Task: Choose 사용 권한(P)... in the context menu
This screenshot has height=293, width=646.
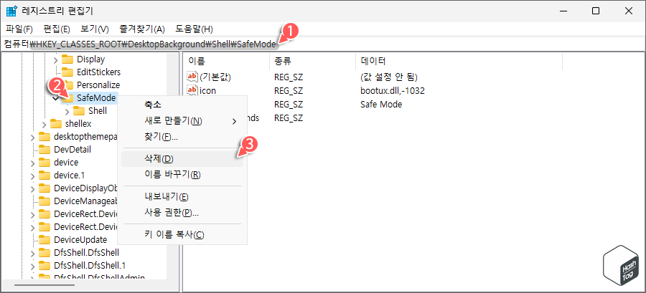Action: 182,213
